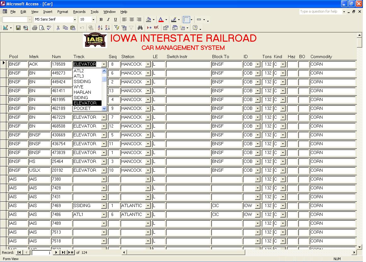Click the new record navigation button
The image size is (366, 262).
[x=71, y=253]
